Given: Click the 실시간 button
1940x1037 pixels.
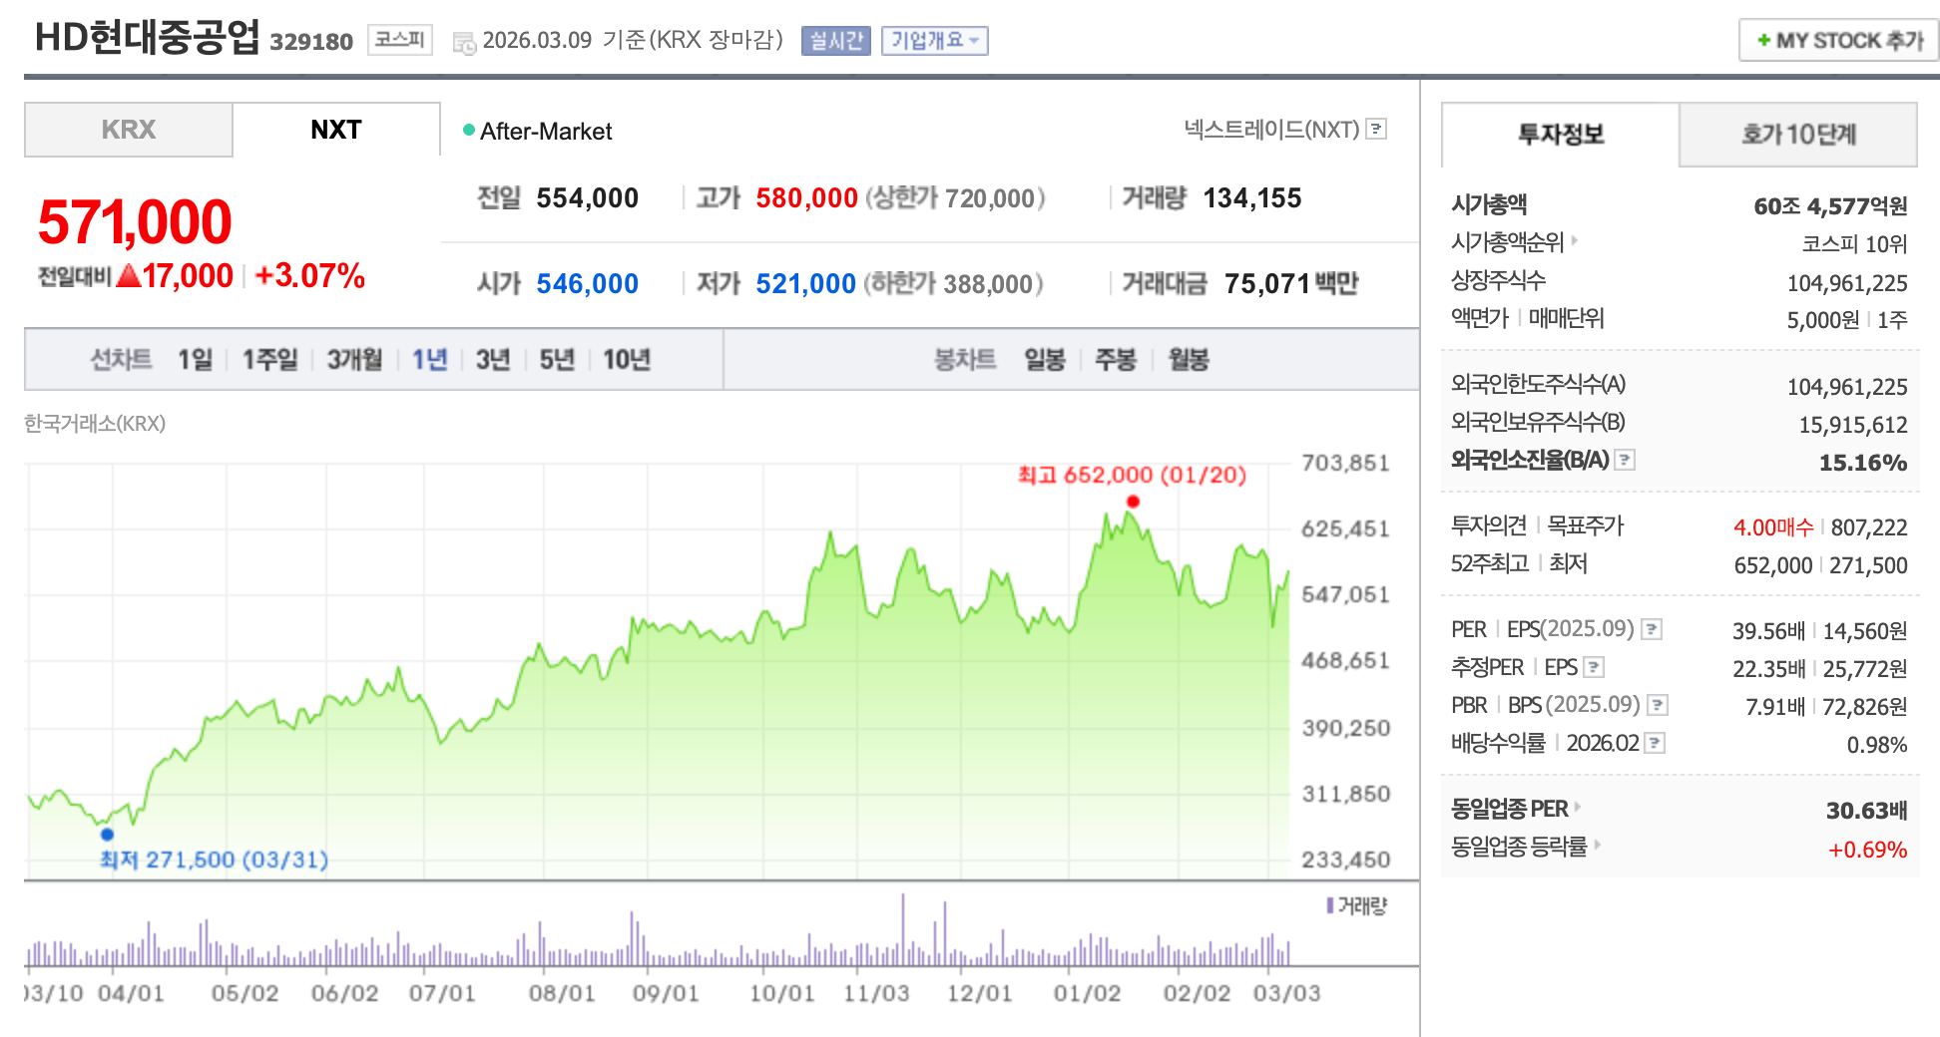Looking at the screenshot, I should click(836, 41).
